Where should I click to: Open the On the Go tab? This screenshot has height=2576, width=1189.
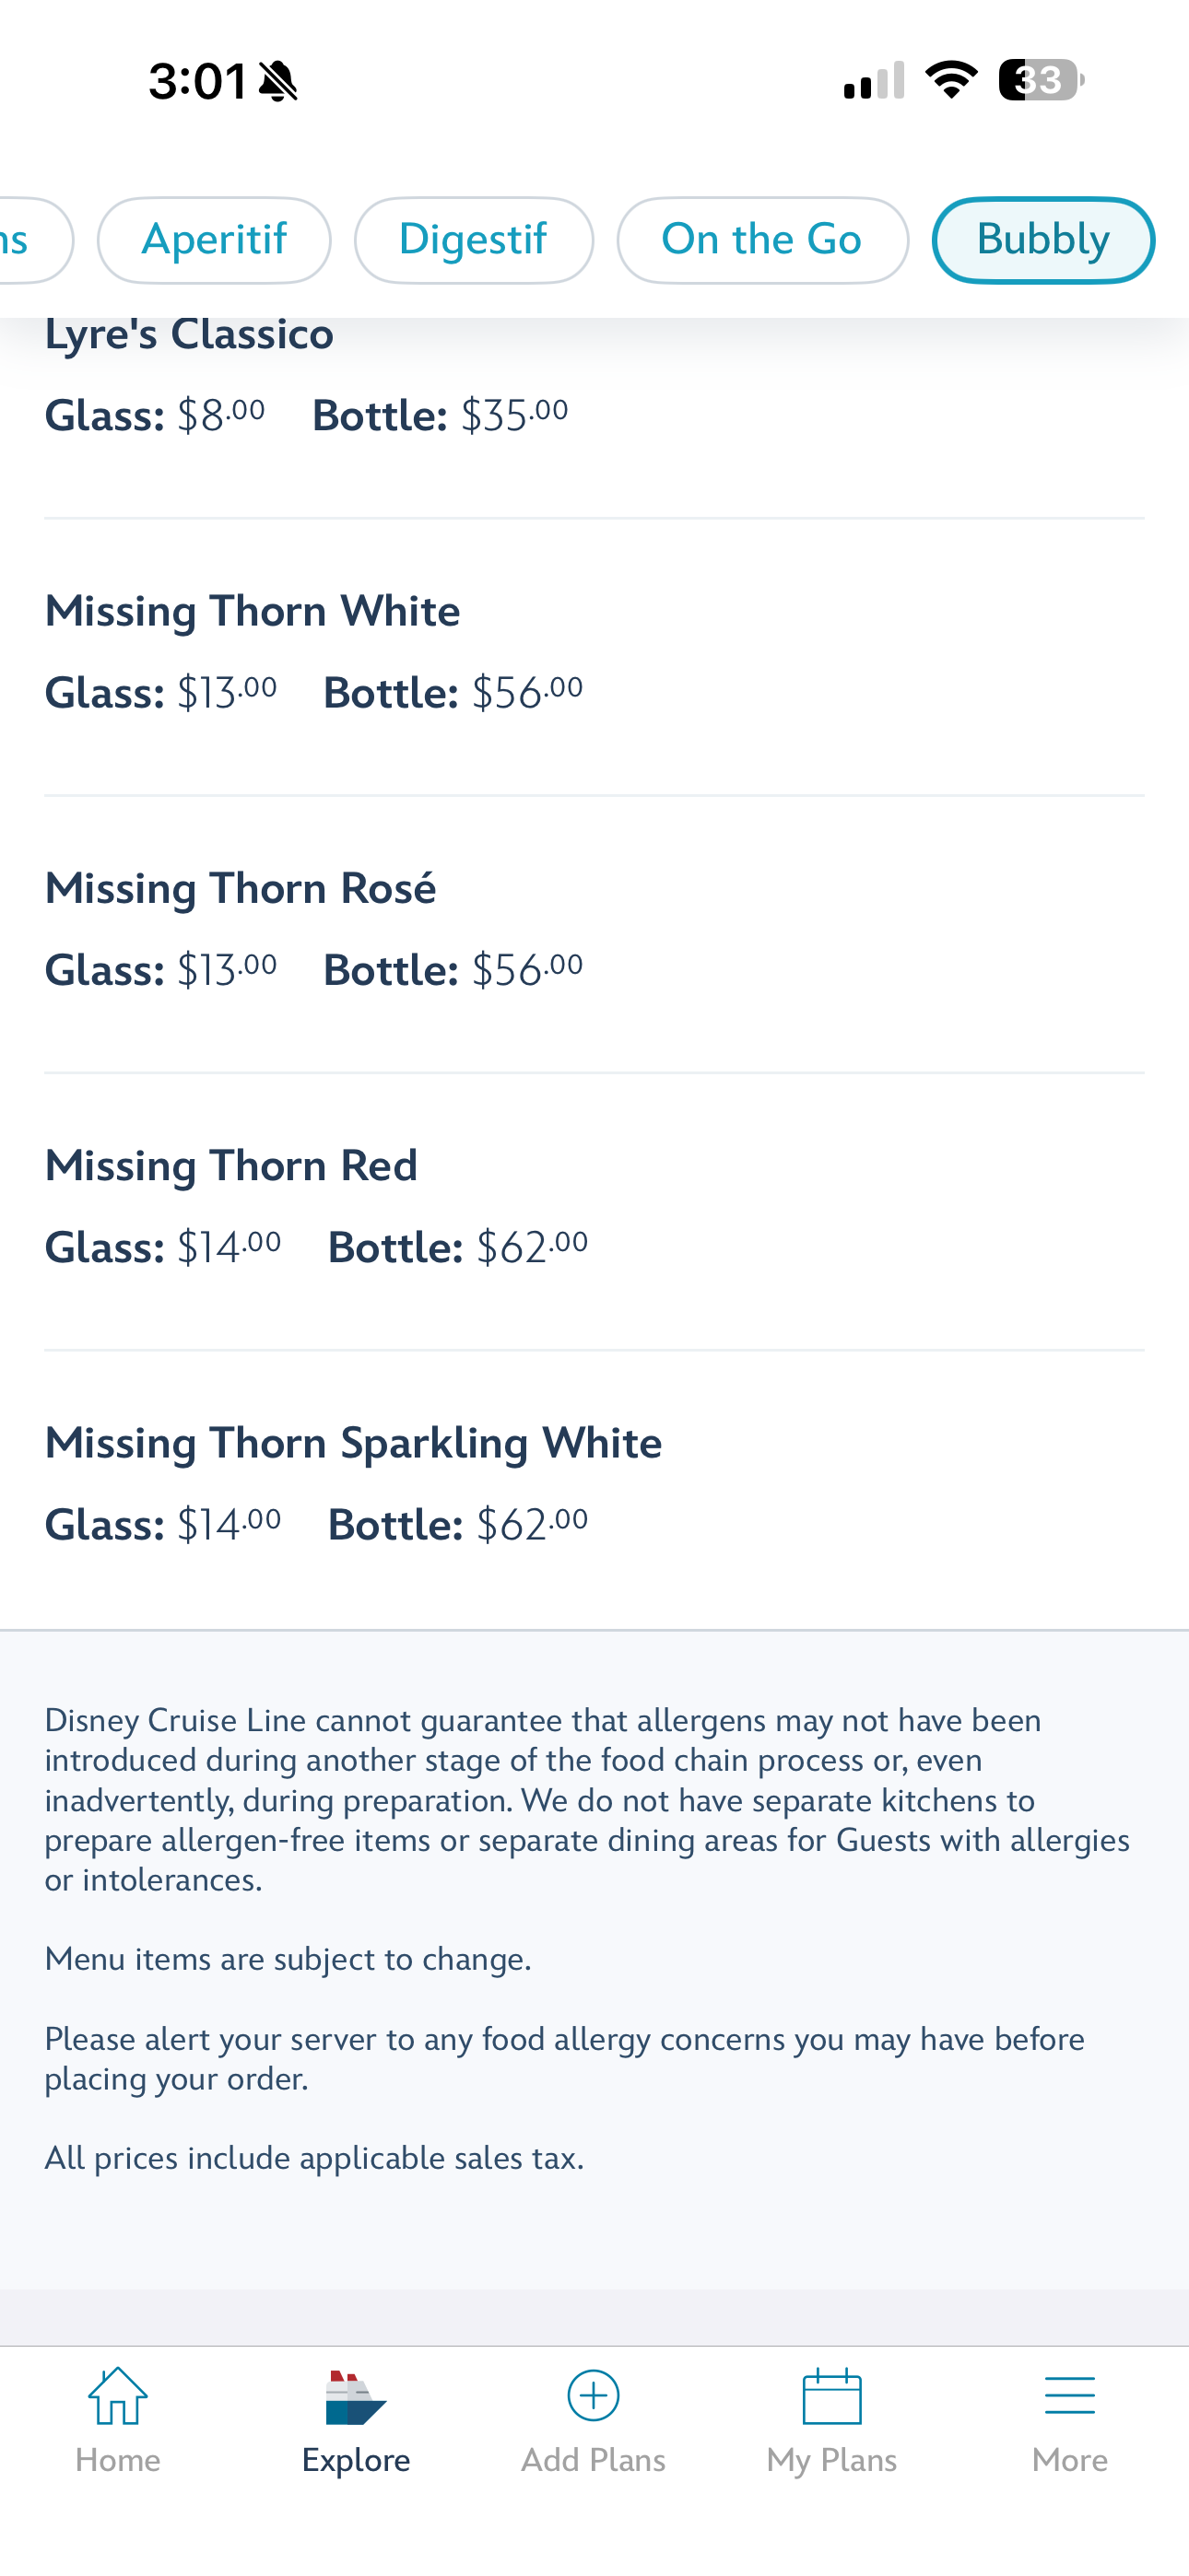tap(761, 240)
